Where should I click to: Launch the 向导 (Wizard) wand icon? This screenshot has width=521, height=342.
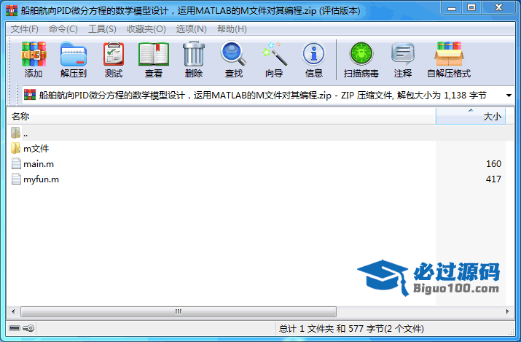[x=274, y=53]
